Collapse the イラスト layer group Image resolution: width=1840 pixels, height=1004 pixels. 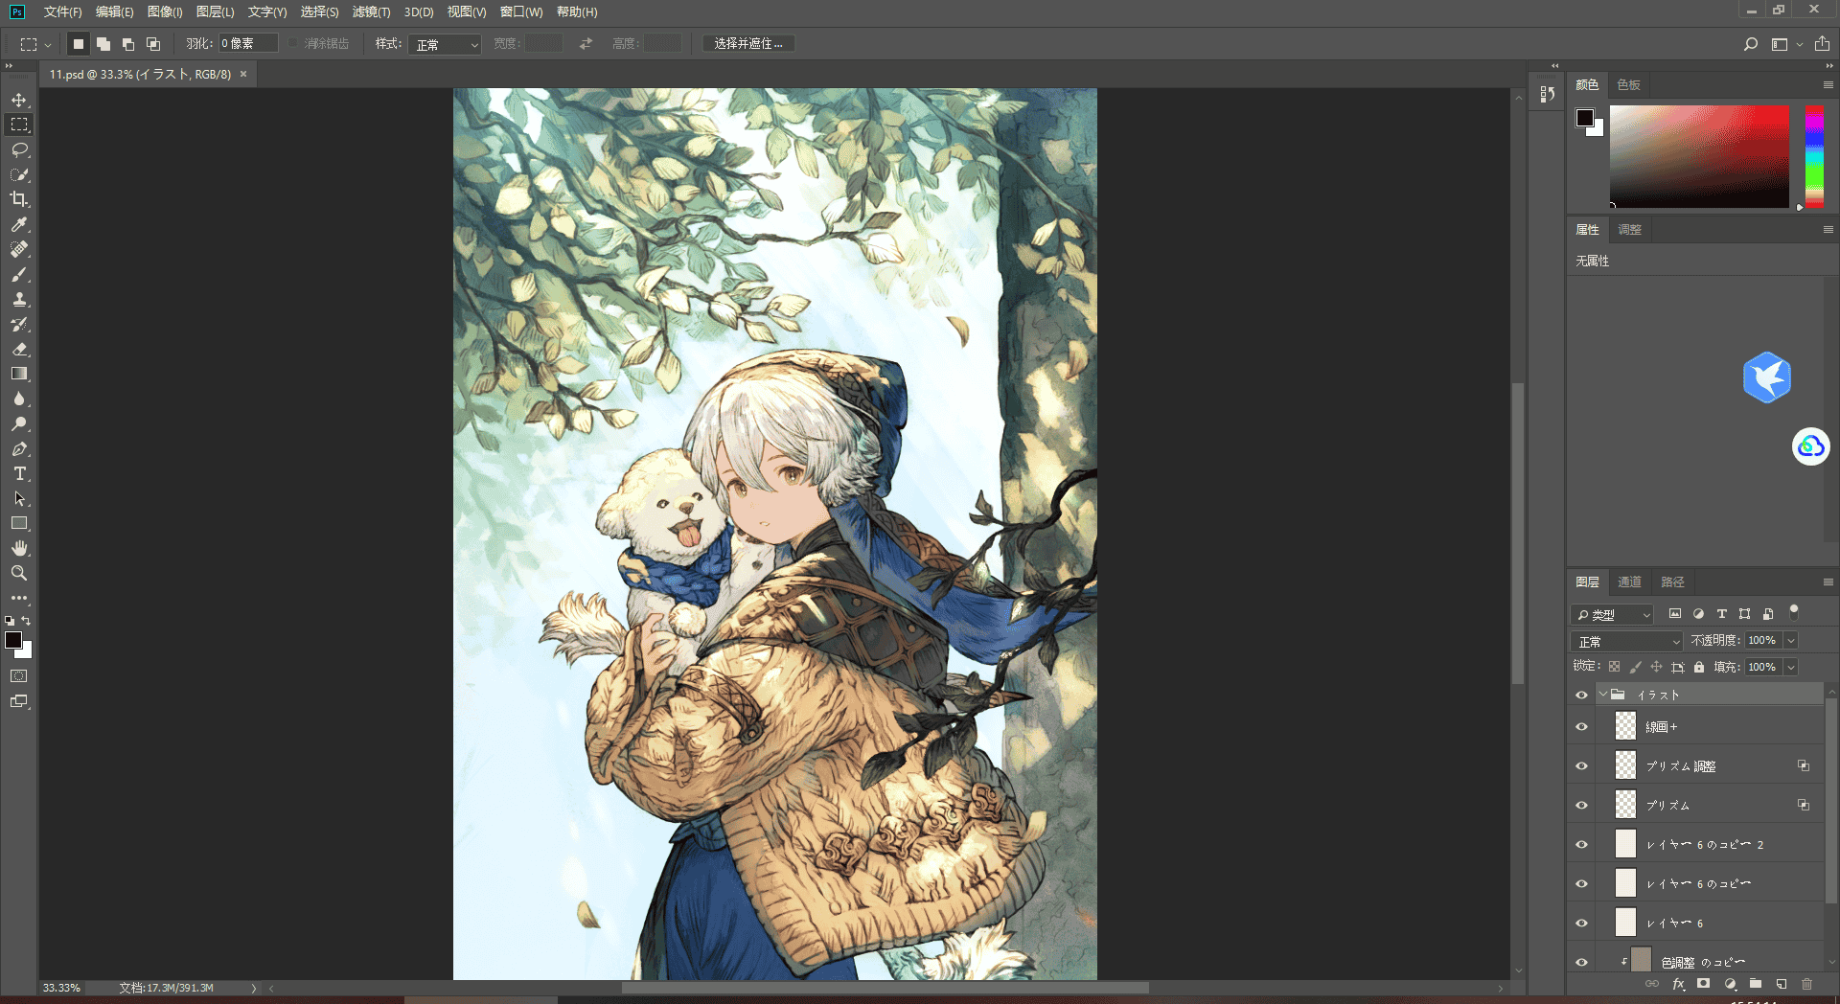[x=1603, y=695]
